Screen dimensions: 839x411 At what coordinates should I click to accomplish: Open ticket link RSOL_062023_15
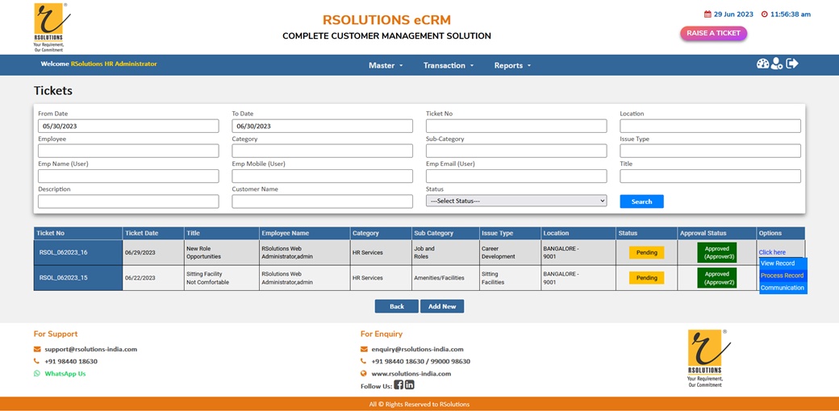click(62, 278)
